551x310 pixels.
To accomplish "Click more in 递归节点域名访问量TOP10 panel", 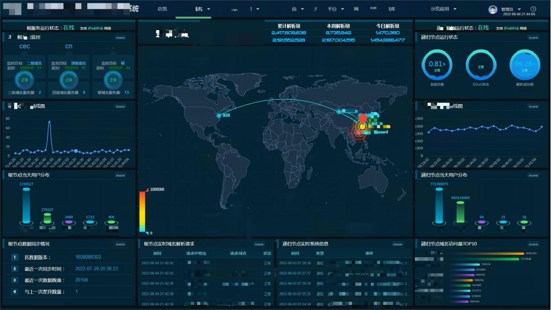I will 533,244.
